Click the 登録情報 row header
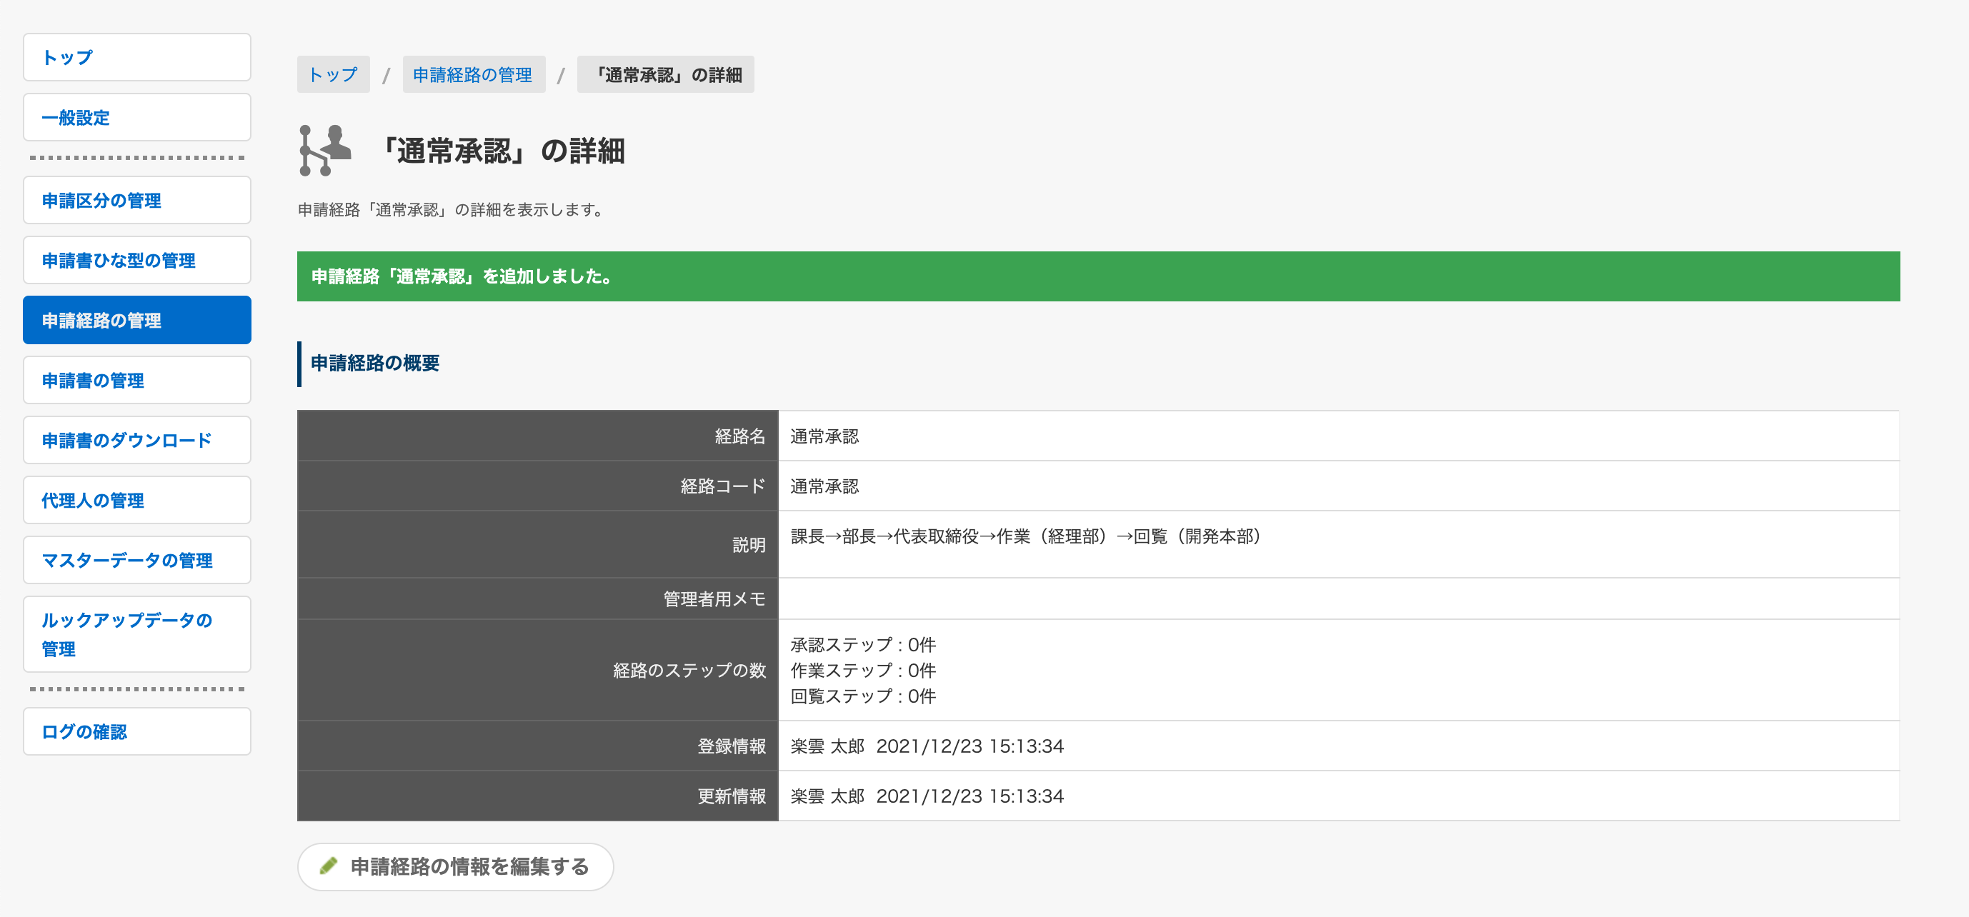 [538, 746]
